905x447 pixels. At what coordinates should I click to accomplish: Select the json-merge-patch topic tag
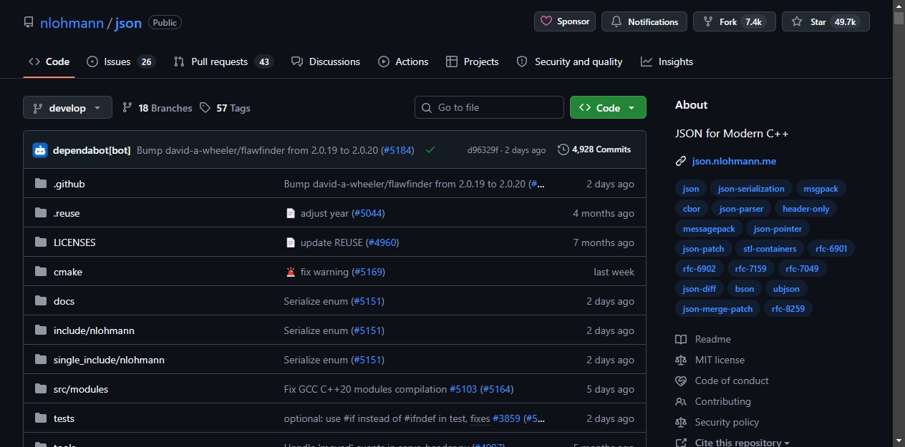(x=717, y=309)
